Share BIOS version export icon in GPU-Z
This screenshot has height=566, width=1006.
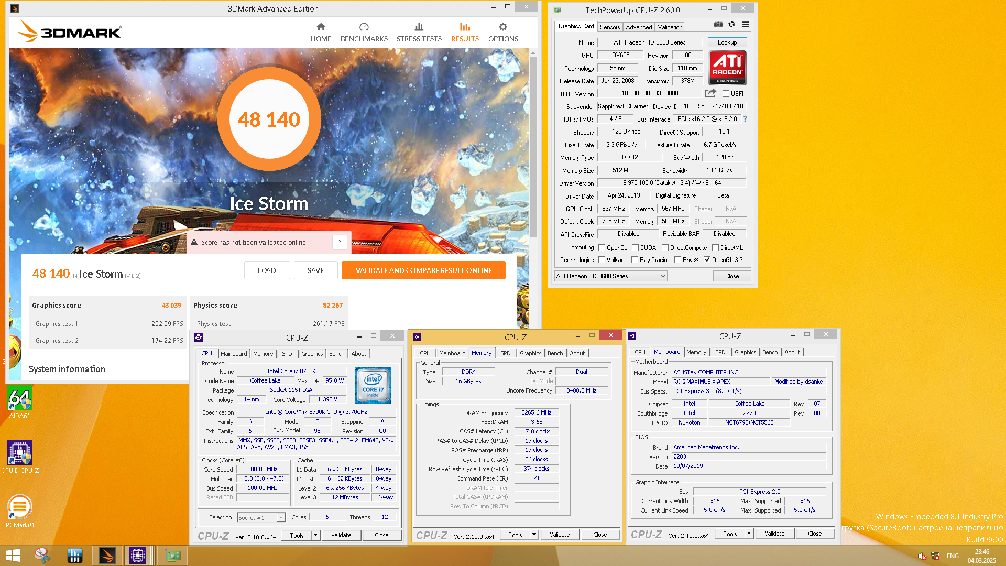[x=710, y=93]
